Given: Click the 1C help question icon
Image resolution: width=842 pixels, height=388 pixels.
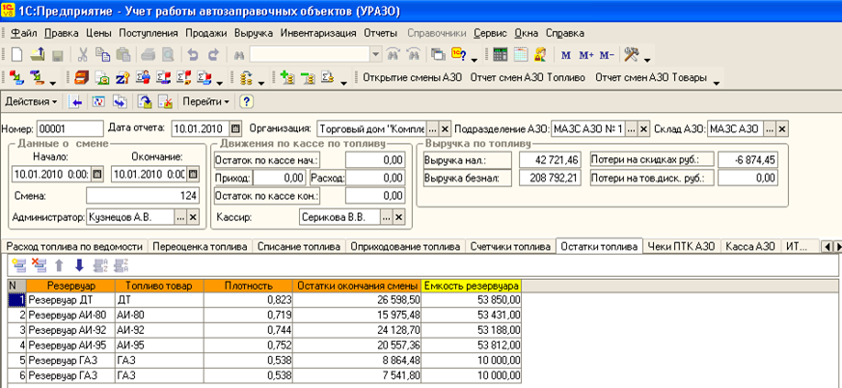Looking at the screenshot, I should [457, 54].
